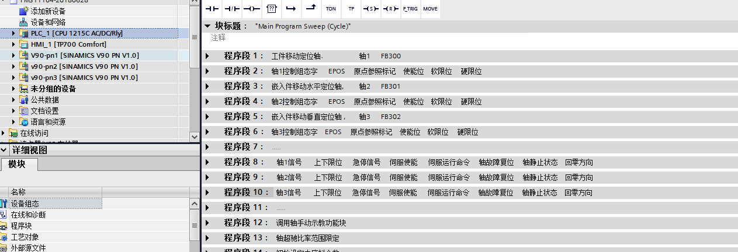Open 设备和网络 in project tree
This screenshot has height=252, width=738.
click(x=48, y=22)
